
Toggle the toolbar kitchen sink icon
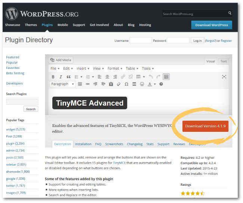(166, 76)
